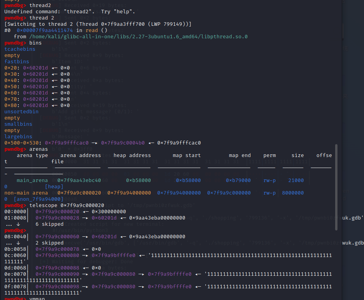Click the size value 21000

[x=296, y=180]
